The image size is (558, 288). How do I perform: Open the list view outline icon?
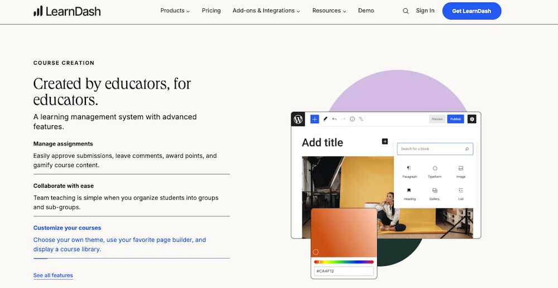click(361, 119)
